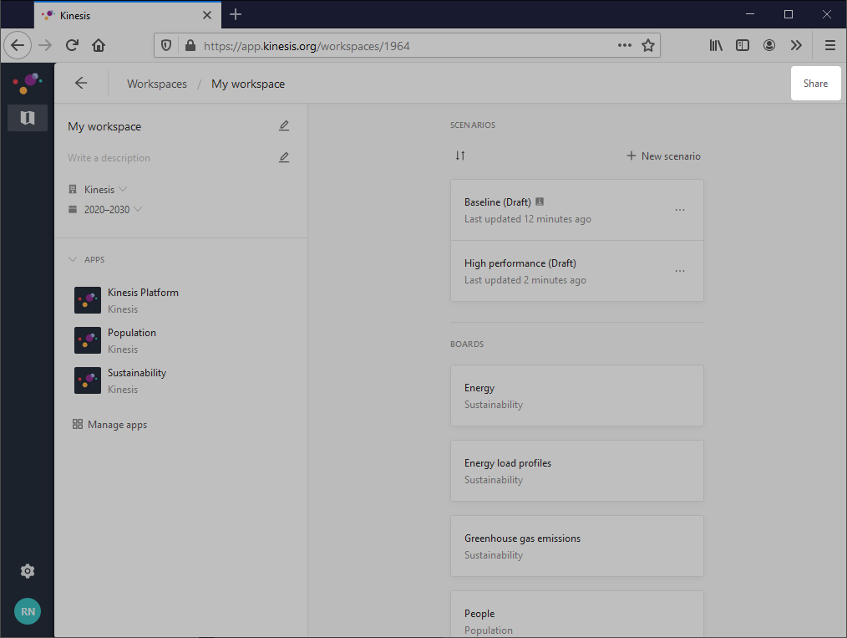
Task: Open the Greenhouse gas emissions board
Action: point(577,545)
